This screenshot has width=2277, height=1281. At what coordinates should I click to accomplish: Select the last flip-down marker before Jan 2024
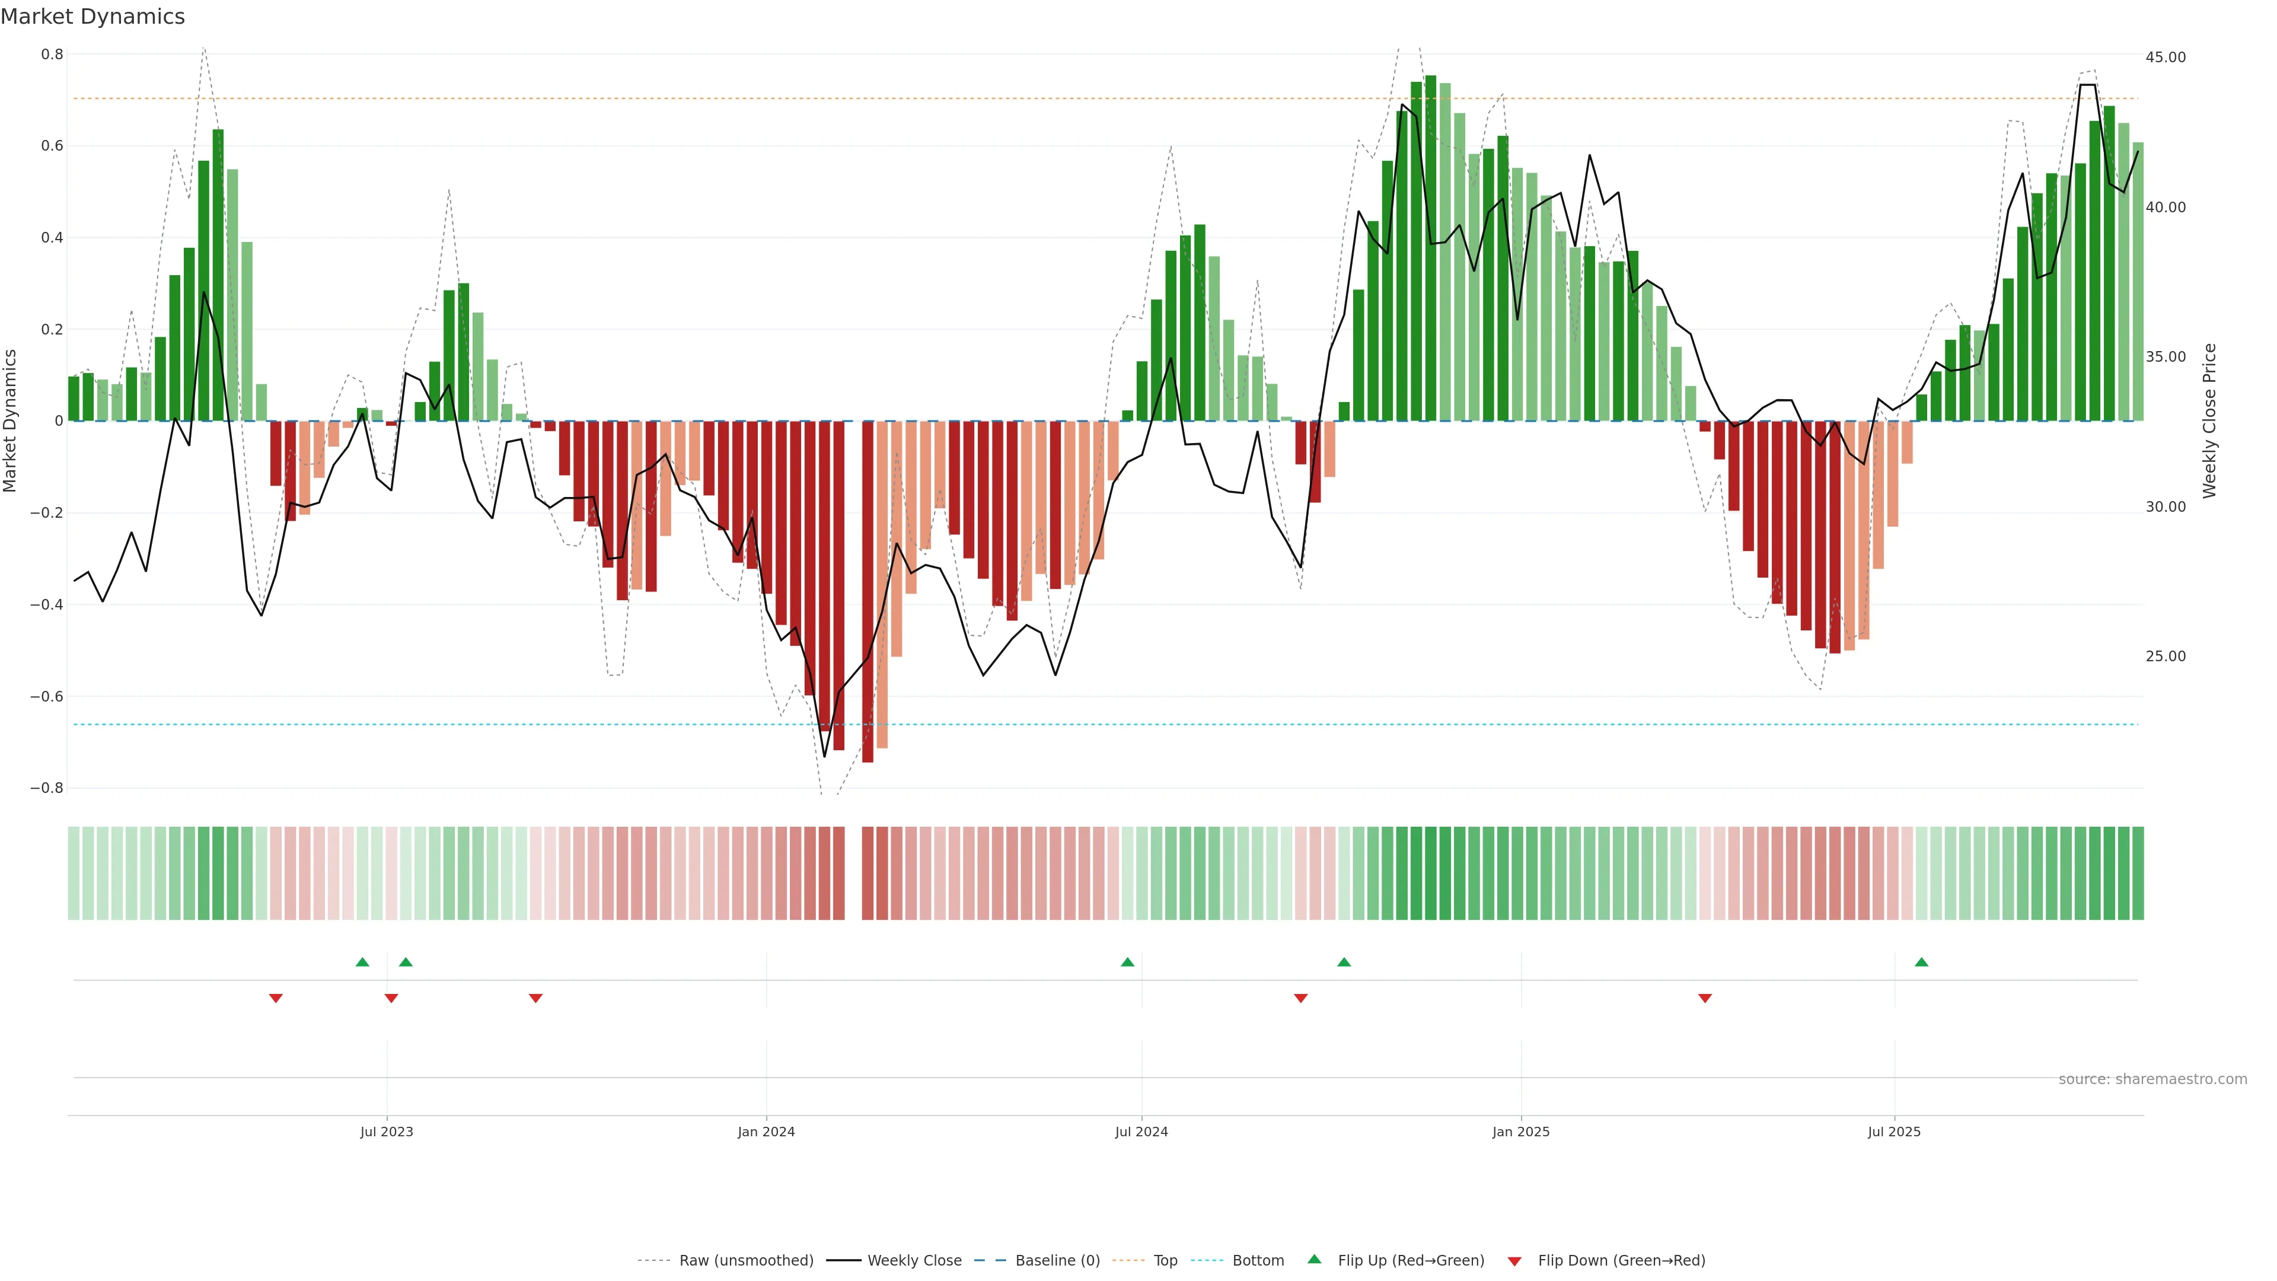[x=535, y=998]
